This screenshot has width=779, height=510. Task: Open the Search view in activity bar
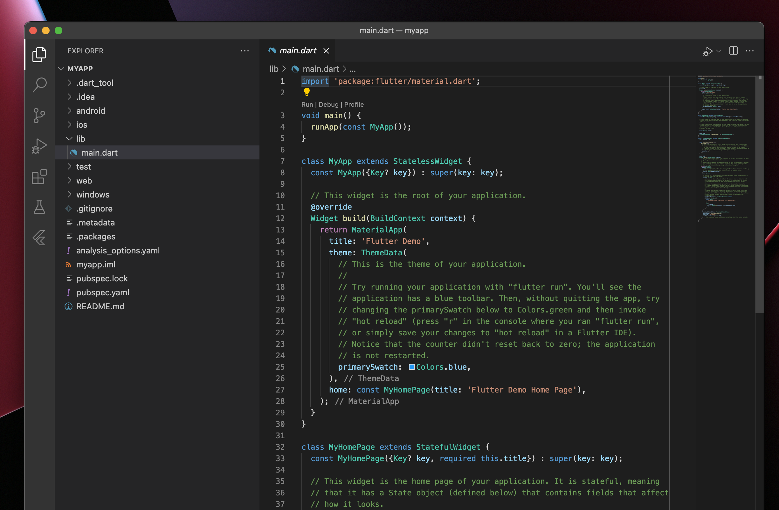click(x=39, y=85)
